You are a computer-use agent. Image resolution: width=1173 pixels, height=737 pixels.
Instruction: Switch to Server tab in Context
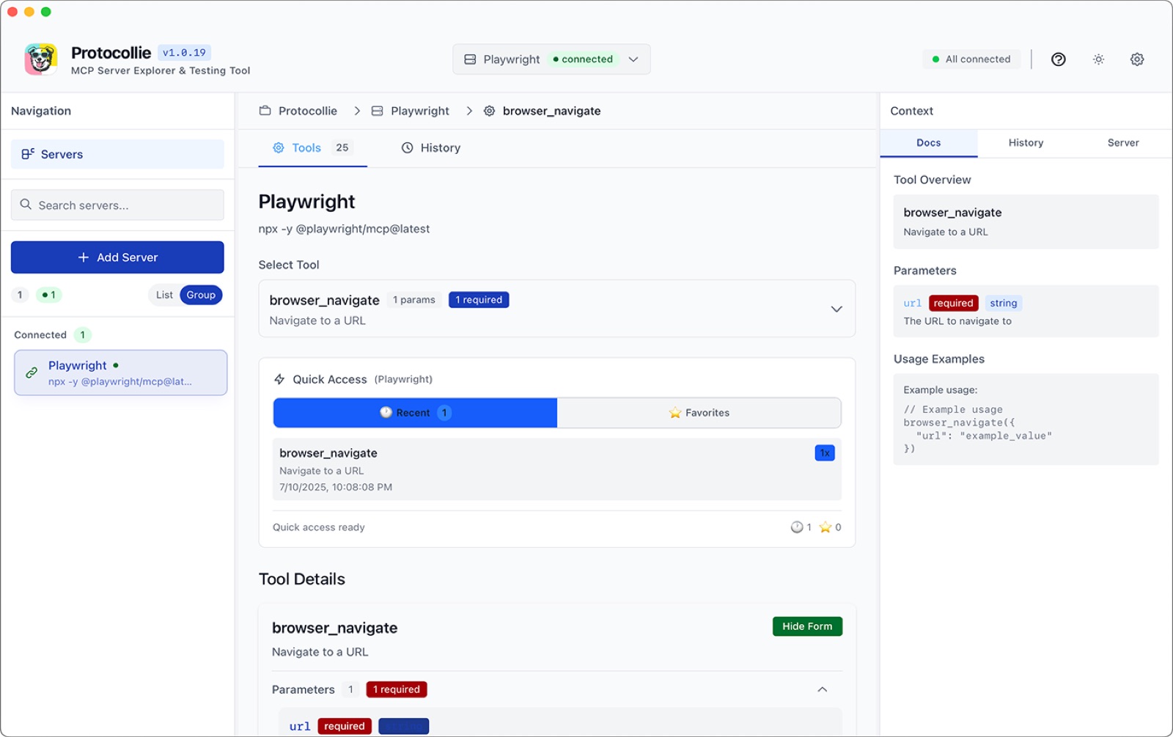1123,143
